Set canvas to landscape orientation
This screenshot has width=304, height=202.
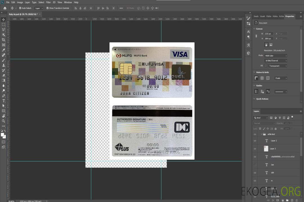pyautogui.click(x=271, y=45)
